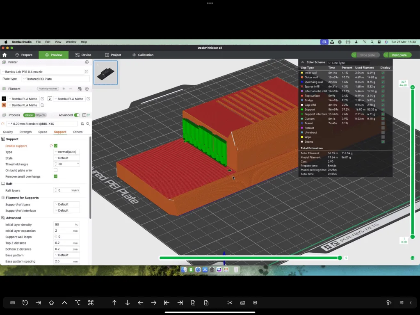420x315 pixels.
Task: Click the scissors cut icon in bottom toolbar
Action: [x=230, y=303]
